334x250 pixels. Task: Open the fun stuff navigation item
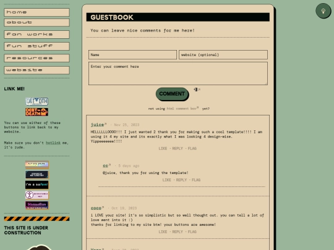[36, 46]
